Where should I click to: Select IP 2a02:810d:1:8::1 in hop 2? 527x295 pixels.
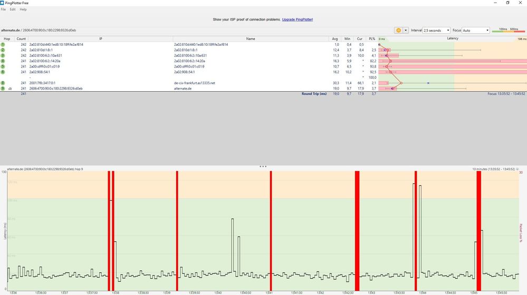click(41, 50)
